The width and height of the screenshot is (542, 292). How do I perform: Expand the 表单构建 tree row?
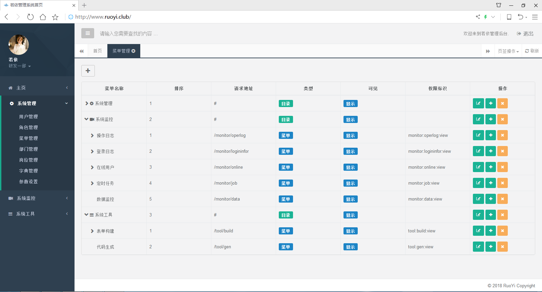click(x=92, y=231)
